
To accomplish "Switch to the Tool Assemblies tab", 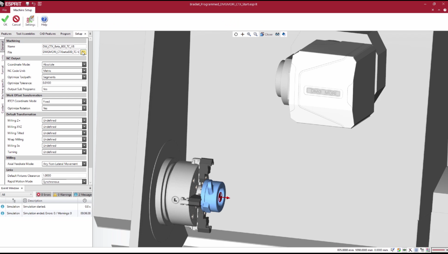I will click(25, 34).
